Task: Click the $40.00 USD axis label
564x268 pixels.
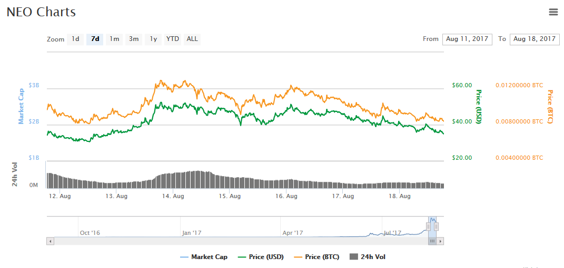Action: 462,121
